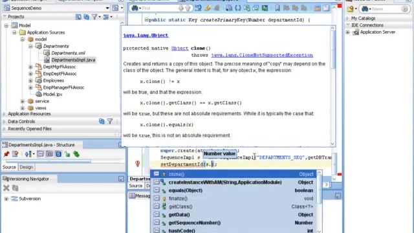Choose getSequenceNumber() completion entry
Image resolution: width=414 pixels, height=233 pixels.
[234, 223]
